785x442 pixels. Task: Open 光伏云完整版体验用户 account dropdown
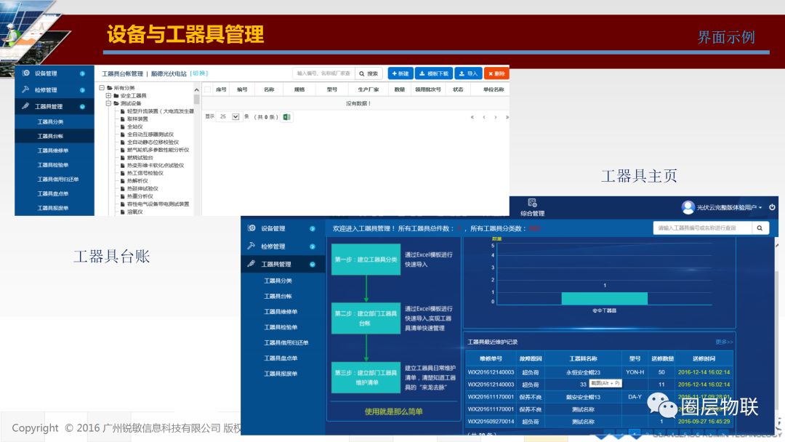click(x=730, y=207)
